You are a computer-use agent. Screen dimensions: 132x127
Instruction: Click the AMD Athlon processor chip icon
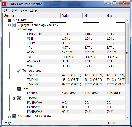click(x=14, y=116)
